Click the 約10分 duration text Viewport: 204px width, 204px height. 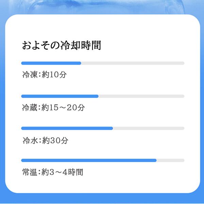point(54,75)
